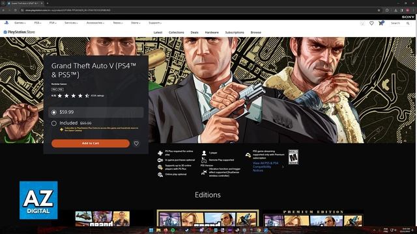The height and width of the screenshot is (234, 417).
Task: Open the Subscriptions tab
Action: point(235,32)
